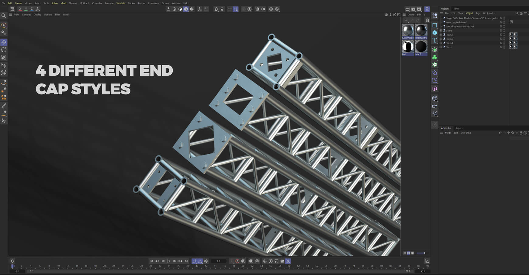The image size is (529, 275).
Task: Click the Render to Picture Viewer icon
Action: point(413,9)
